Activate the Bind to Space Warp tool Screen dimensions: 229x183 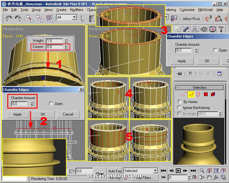click(x=49, y=19)
